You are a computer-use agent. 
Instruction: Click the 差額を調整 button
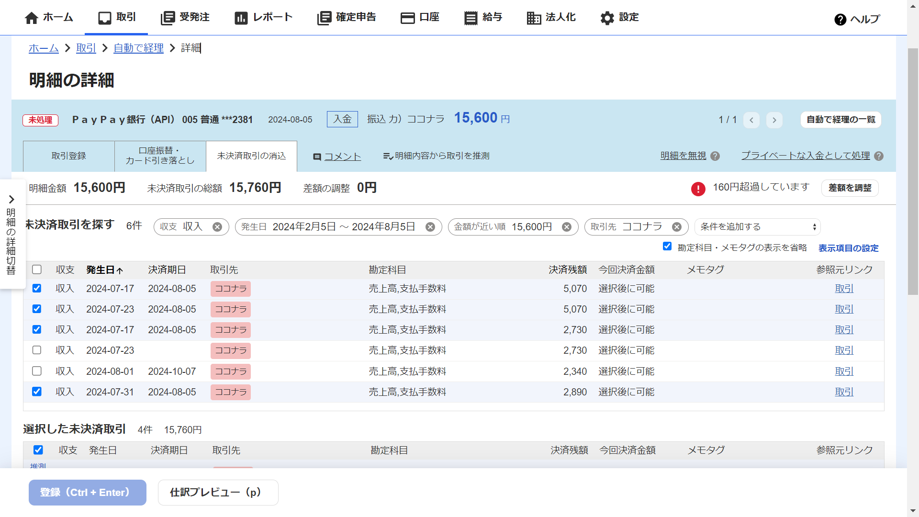coord(850,188)
